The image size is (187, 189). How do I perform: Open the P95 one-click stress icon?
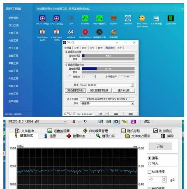tap(99, 18)
